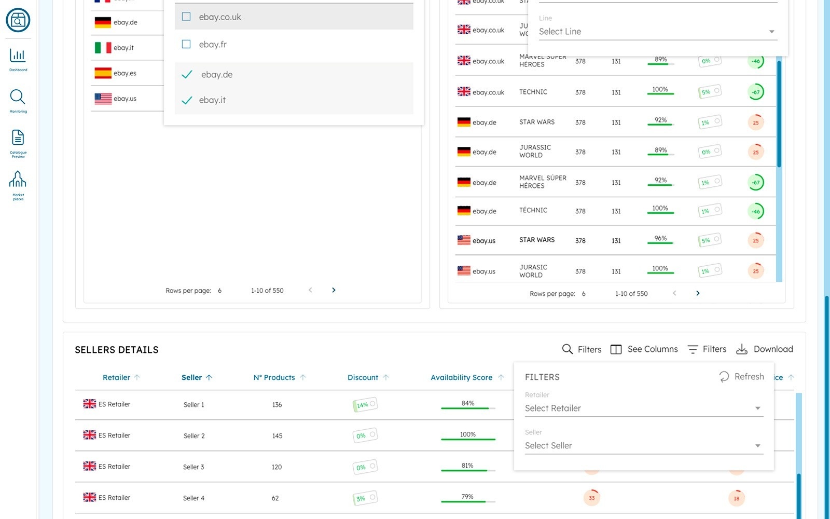Go to previous page in left table
This screenshot has width=830, height=519.
pos(310,290)
